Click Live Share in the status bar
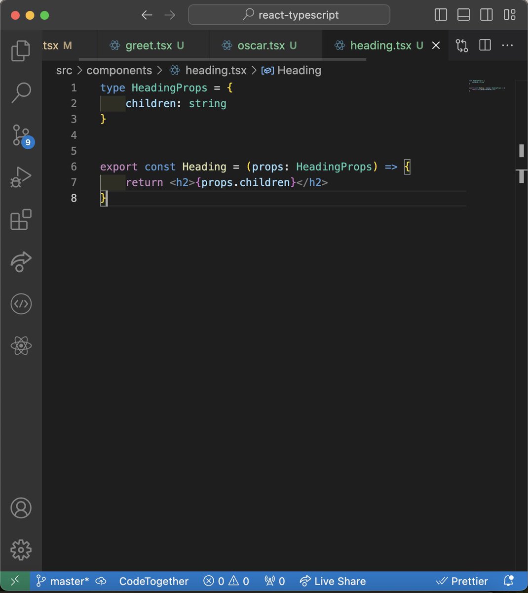 click(x=333, y=581)
